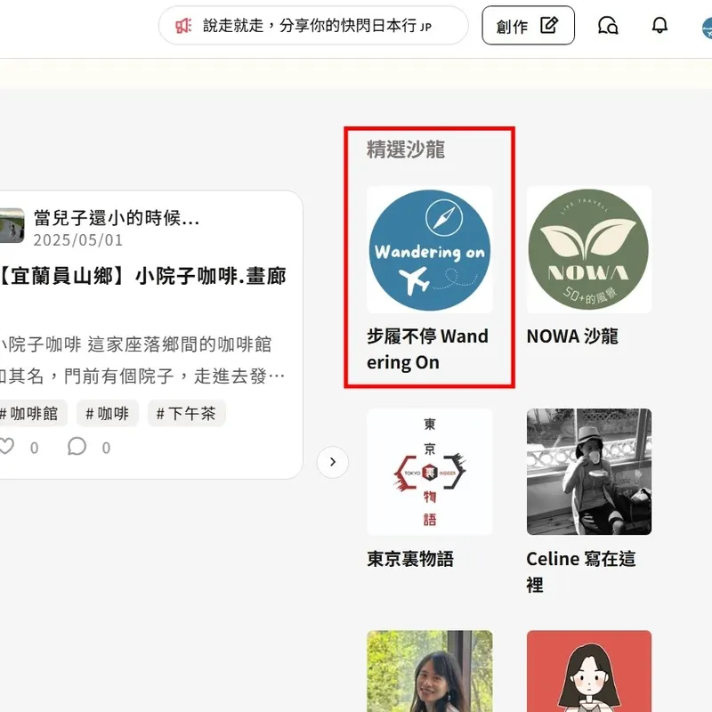712x712 pixels.
Task: Click the article excerpt about 小院子咖啡
Action: click(x=142, y=360)
